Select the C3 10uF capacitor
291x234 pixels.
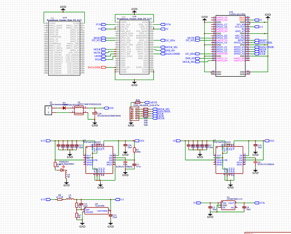pos(210,207)
